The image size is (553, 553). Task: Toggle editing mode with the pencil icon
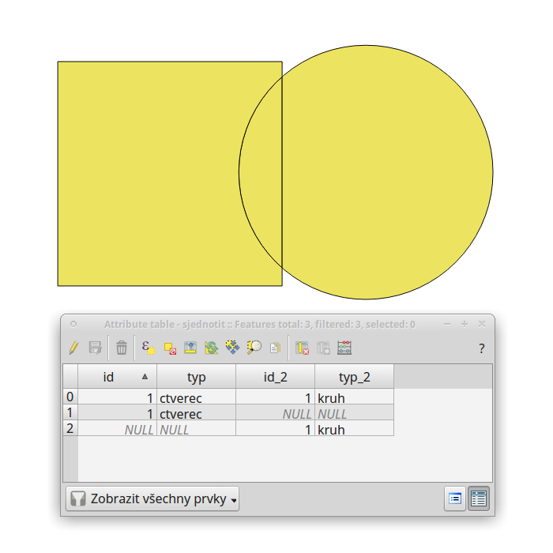tap(73, 348)
